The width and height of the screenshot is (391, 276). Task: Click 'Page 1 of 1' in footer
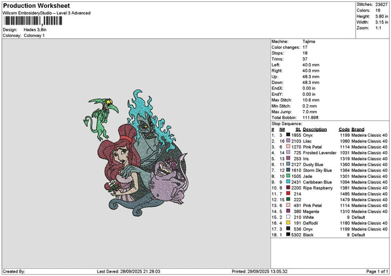(x=377, y=271)
